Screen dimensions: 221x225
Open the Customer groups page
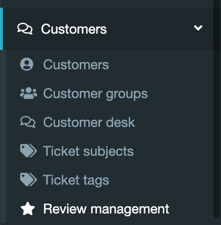click(96, 93)
